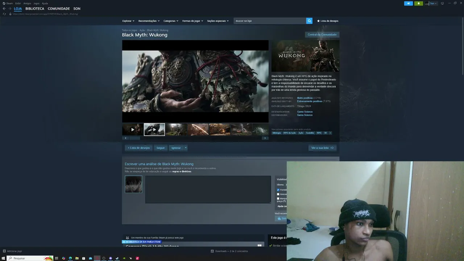Click the Big Picture mode monitor icon
This screenshot has height=261, width=464.
tap(442, 3)
